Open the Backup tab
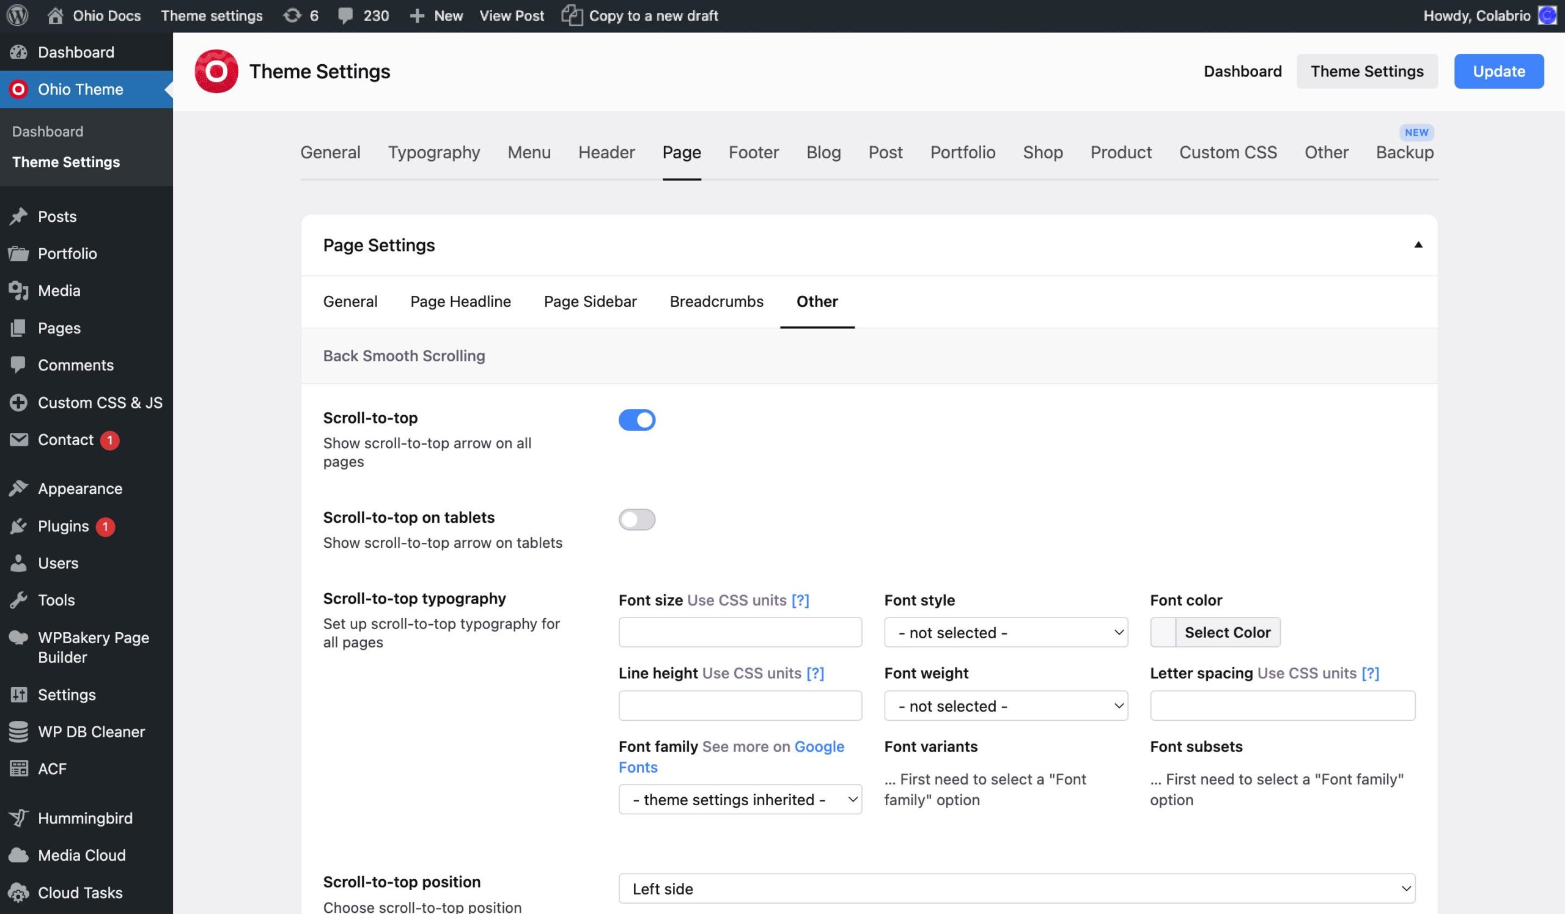Image resolution: width=1565 pixels, height=914 pixels. click(x=1404, y=152)
